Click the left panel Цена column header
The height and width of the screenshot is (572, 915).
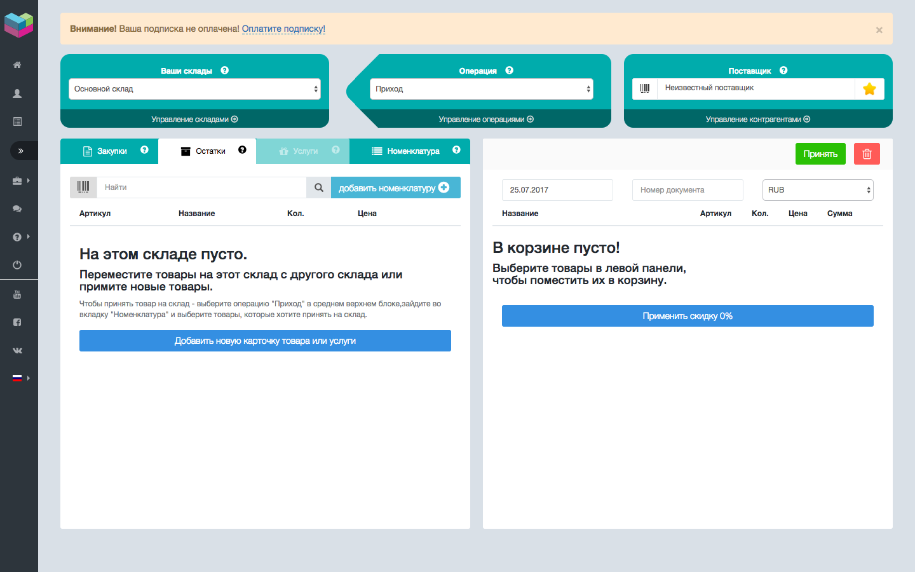(x=367, y=214)
